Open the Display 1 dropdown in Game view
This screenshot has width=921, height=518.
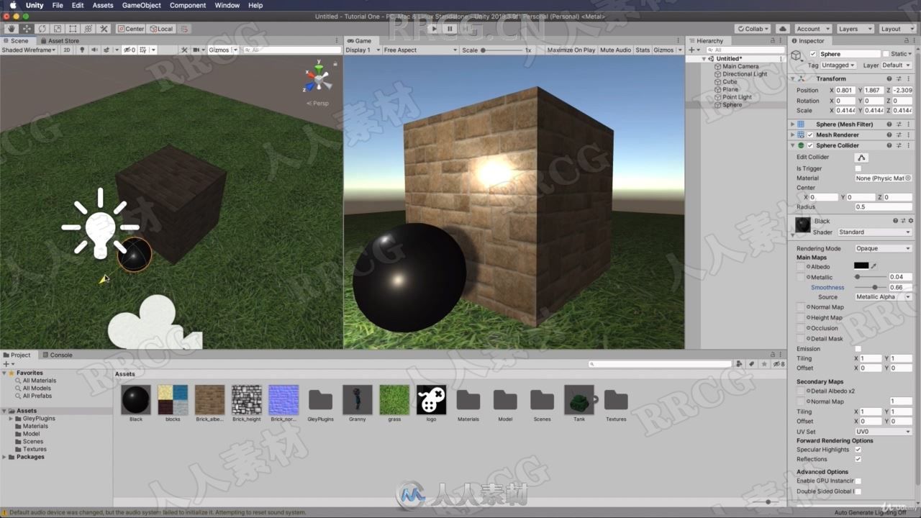tap(362, 50)
